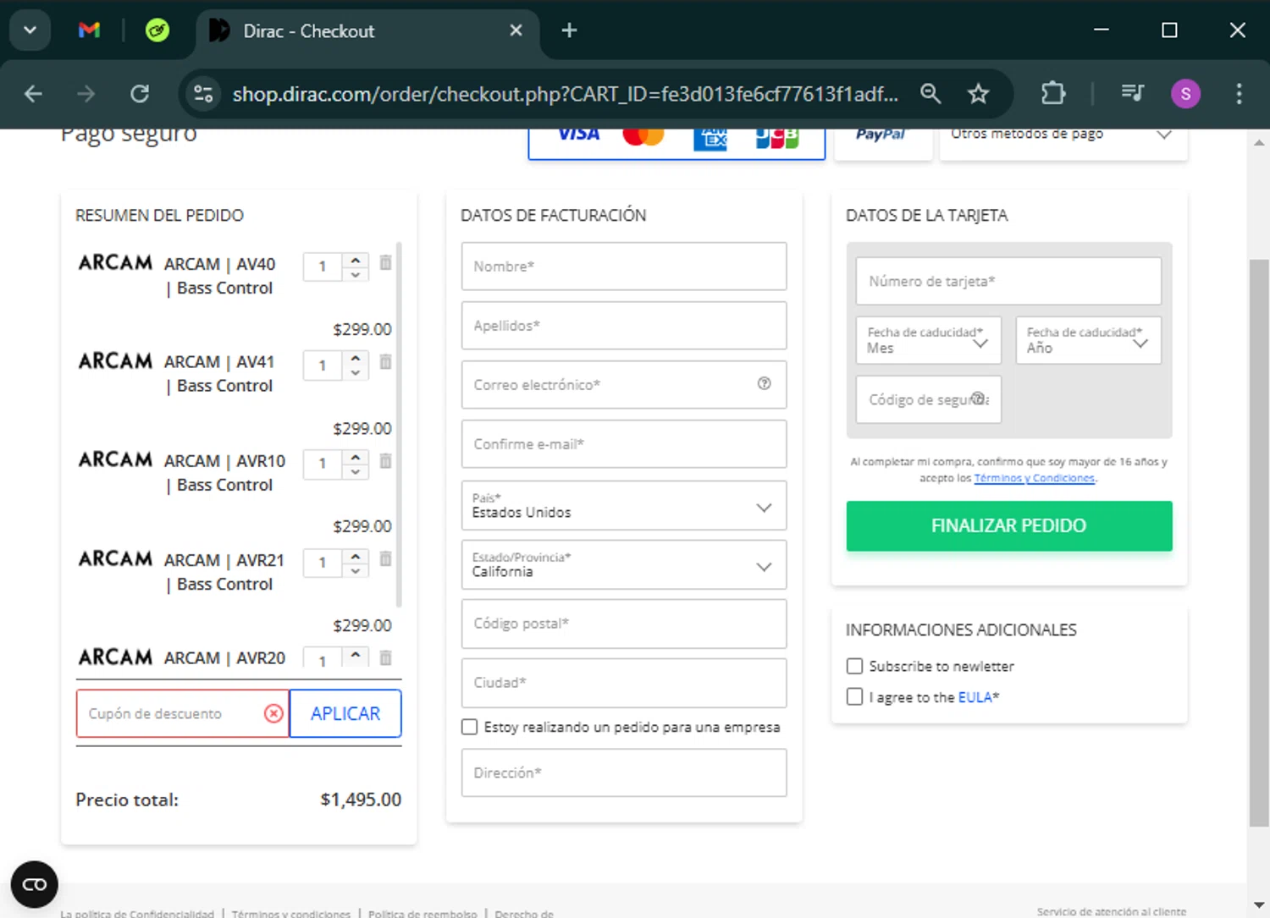Bookmark this page with the star icon
1270x918 pixels.
pyautogui.click(x=978, y=93)
